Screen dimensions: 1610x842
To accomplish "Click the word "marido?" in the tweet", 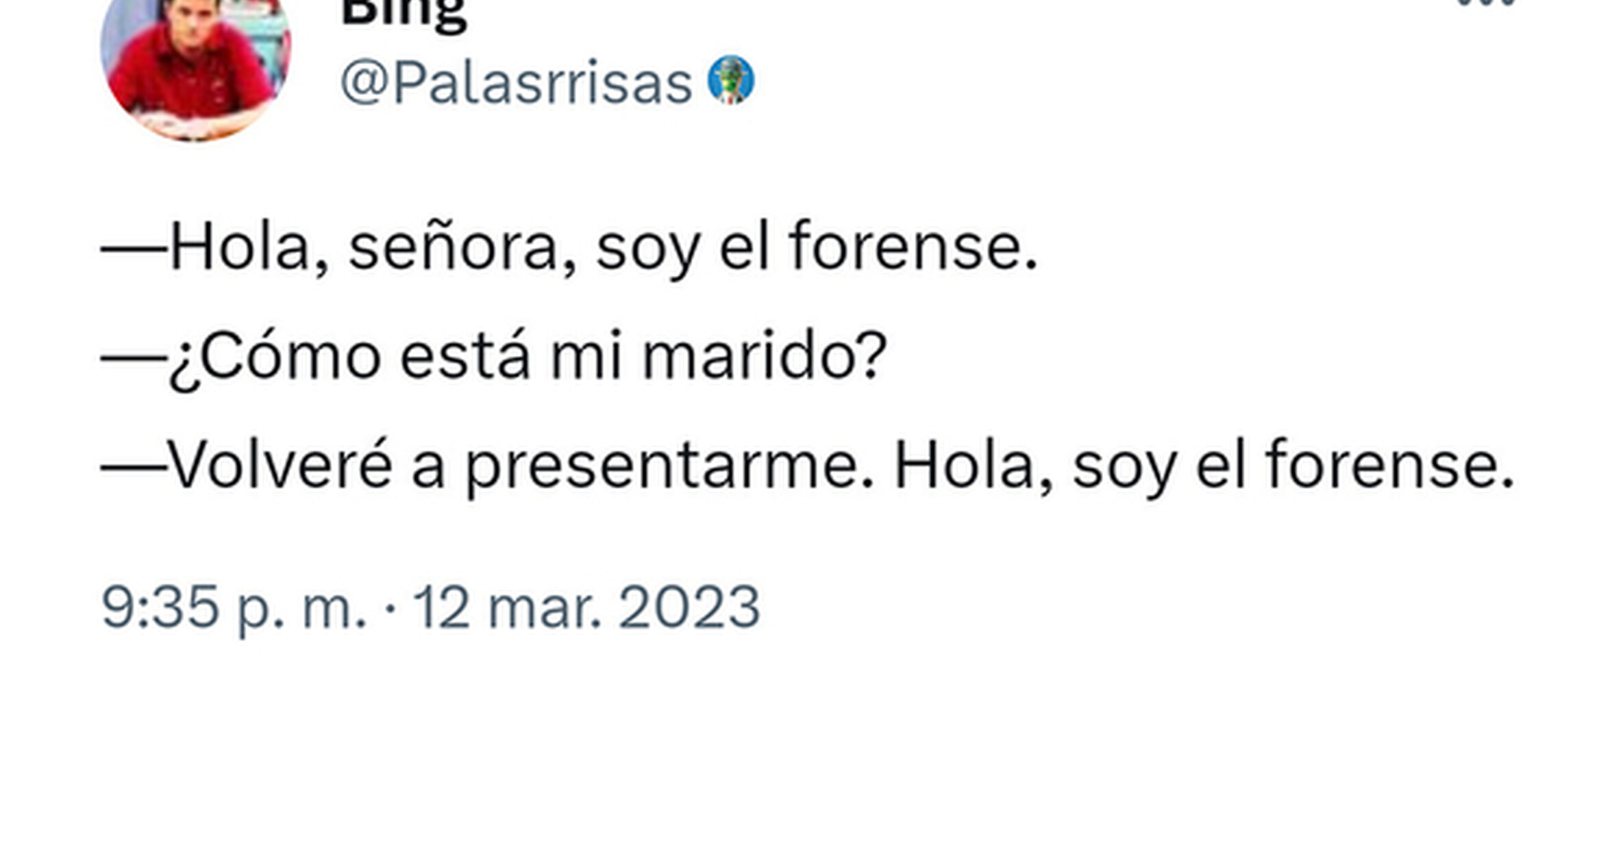I will tap(765, 356).
